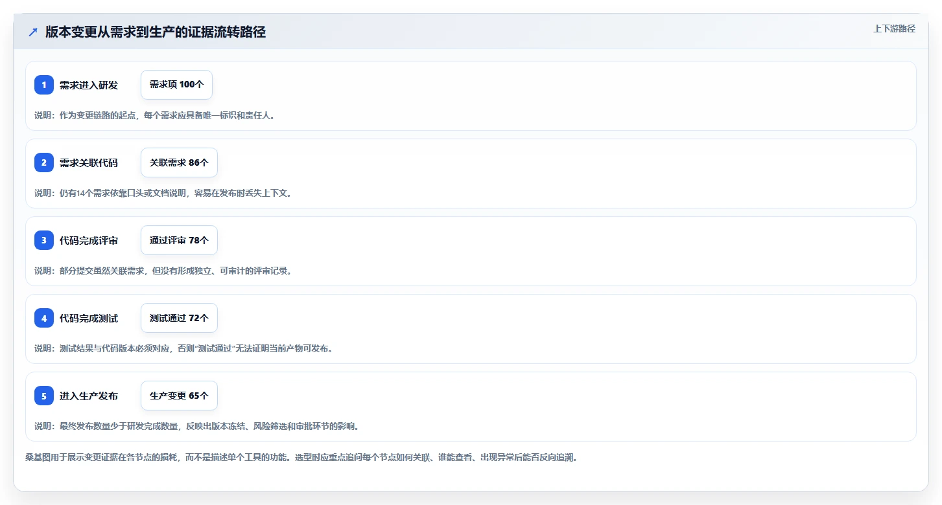Image resolution: width=942 pixels, height=505 pixels.
Task: Click the note mentioning 仍有14个需求
Action: pos(163,193)
